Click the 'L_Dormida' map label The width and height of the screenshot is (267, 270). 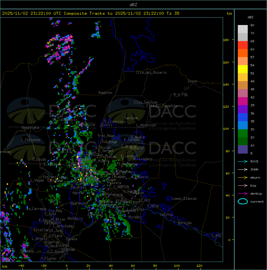(x=183, y=223)
